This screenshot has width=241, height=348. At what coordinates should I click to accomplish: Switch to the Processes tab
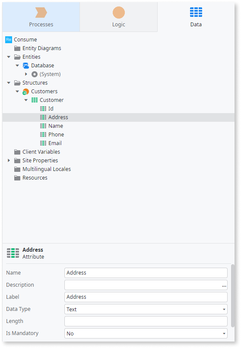pos(41,17)
